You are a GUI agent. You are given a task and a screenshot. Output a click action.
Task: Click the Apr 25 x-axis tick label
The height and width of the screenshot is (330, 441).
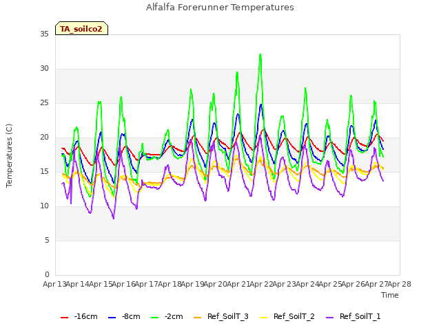tap(330, 284)
